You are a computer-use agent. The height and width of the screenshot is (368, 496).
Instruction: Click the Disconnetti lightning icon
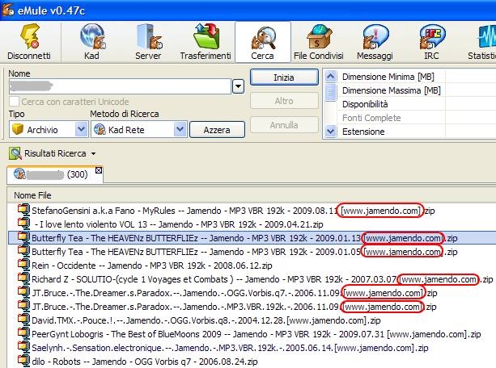29,36
